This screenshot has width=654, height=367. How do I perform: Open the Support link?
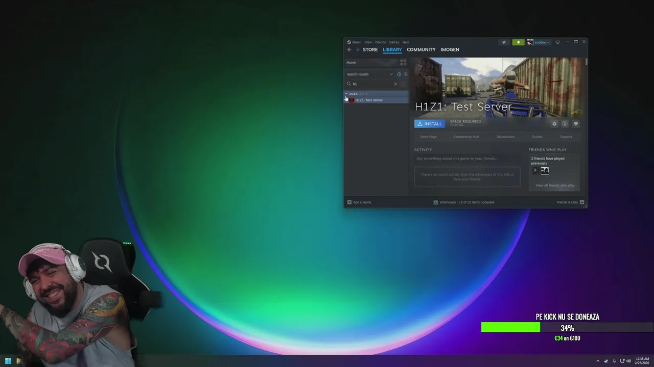pyautogui.click(x=566, y=137)
